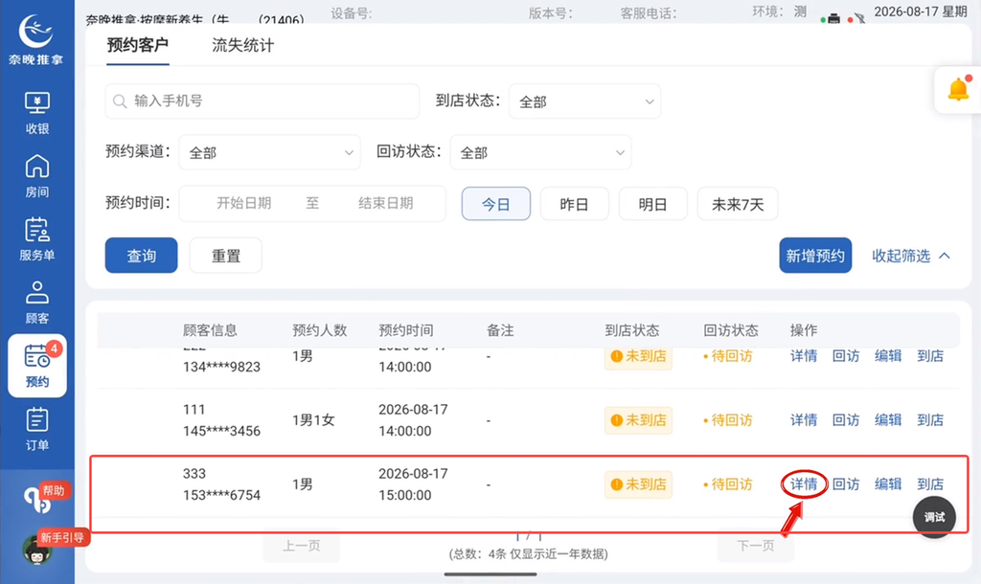This screenshot has height=584, width=981.
Task: Click the 15:00:00 reservation time cell
Action: (405, 495)
